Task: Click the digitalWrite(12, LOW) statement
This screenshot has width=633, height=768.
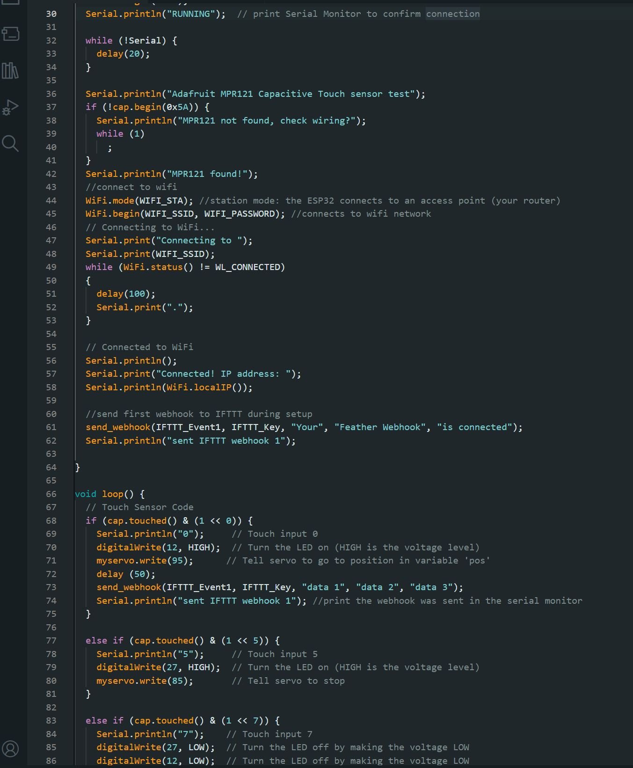Action: point(155,761)
